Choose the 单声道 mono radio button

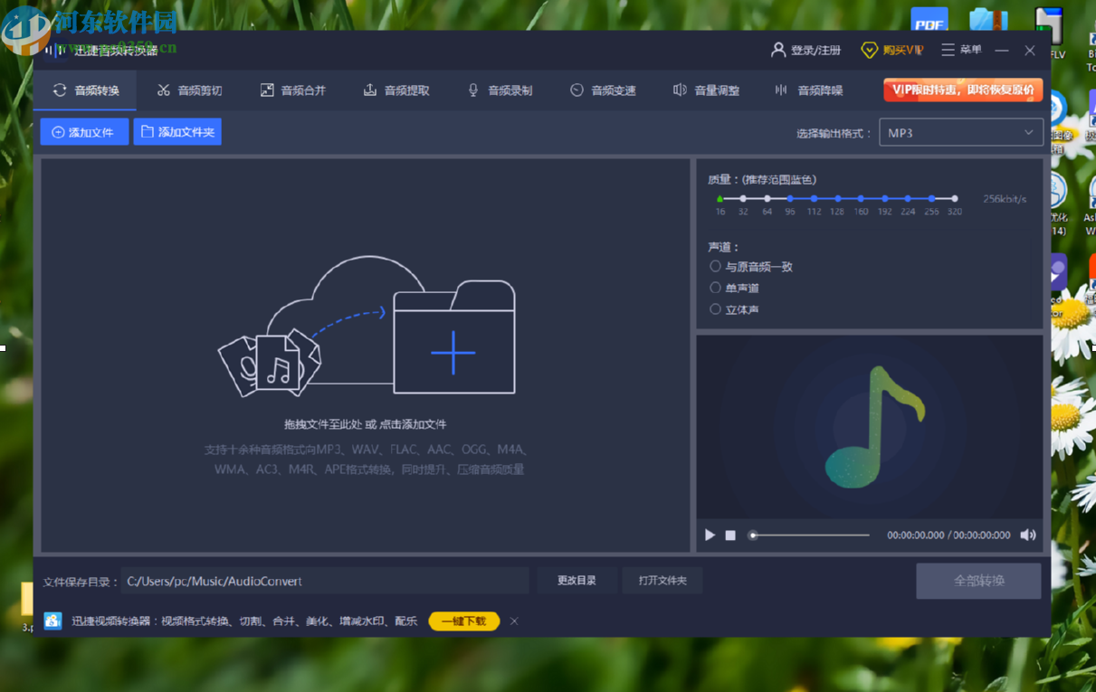tap(716, 288)
